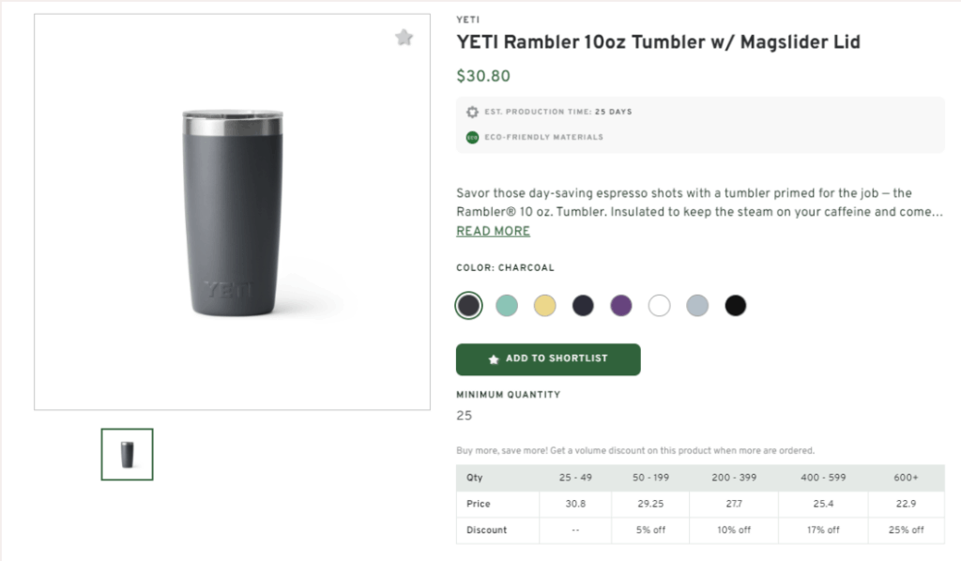Select the tumbler thumbnail below the main image
Viewport: 961px width, 561px height.
[x=126, y=454]
